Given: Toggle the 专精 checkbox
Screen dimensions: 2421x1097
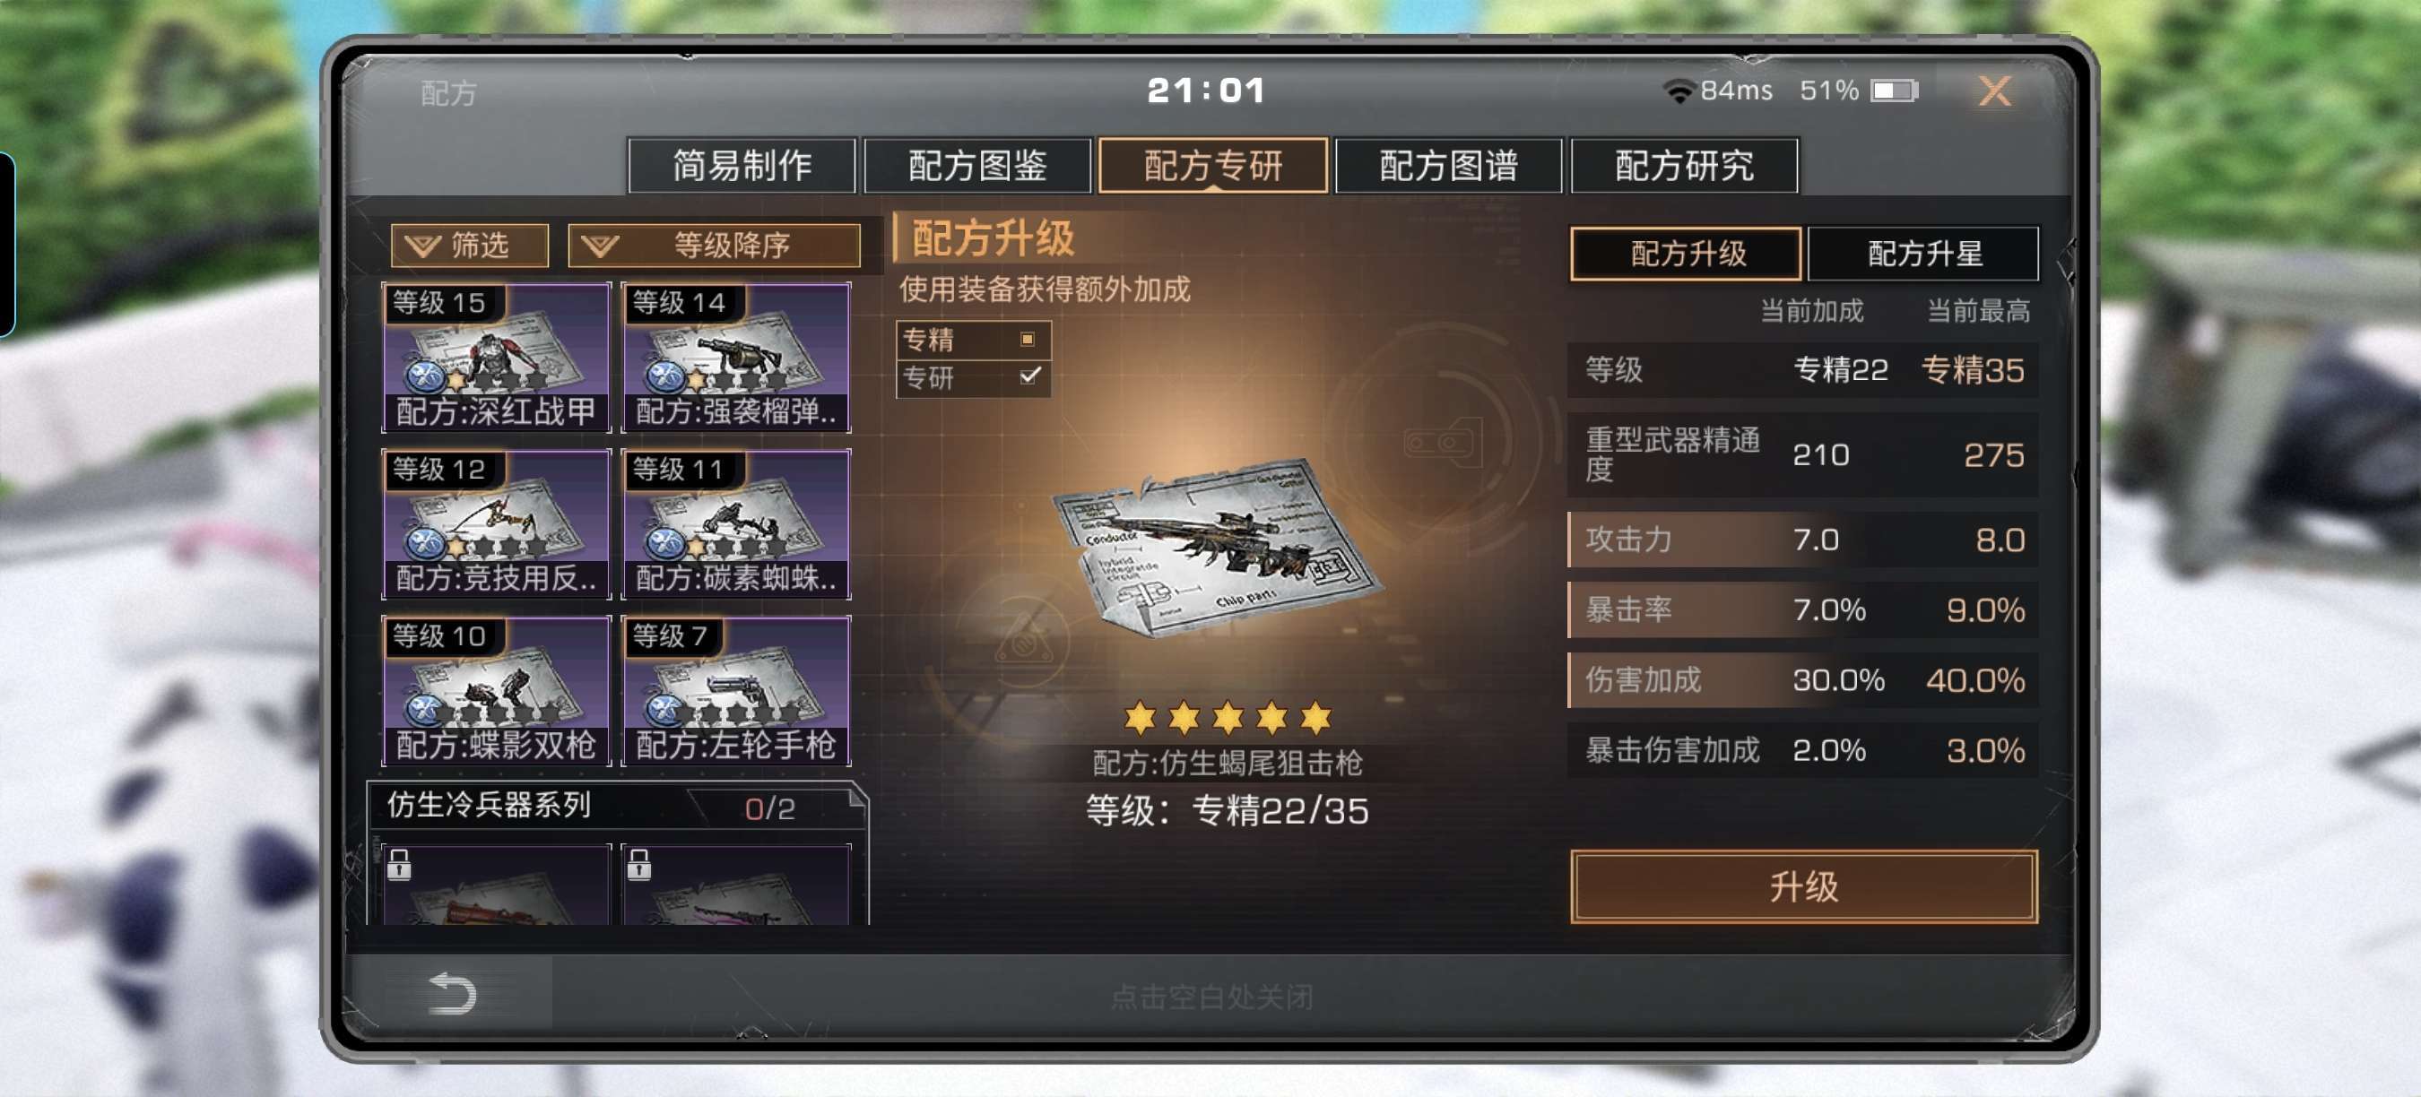Looking at the screenshot, I should pyautogui.click(x=1028, y=339).
